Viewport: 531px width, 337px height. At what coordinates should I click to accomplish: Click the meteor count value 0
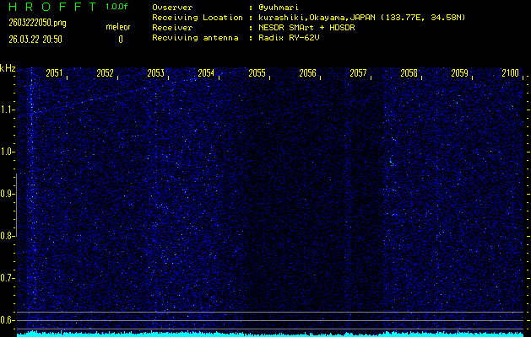click(121, 40)
